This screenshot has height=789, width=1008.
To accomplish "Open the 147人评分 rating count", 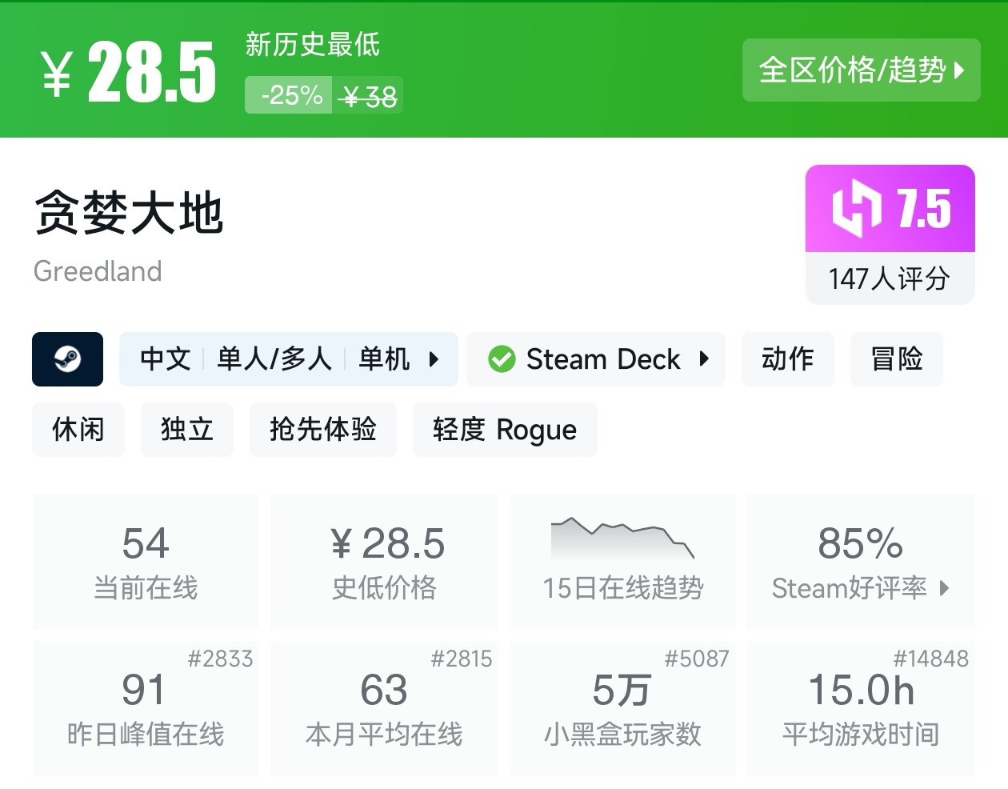I will [x=889, y=278].
